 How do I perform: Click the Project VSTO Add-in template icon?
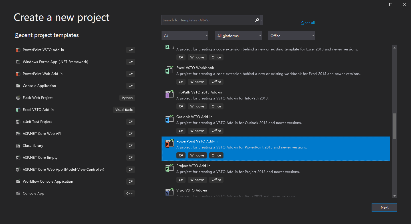pyautogui.click(x=170, y=168)
